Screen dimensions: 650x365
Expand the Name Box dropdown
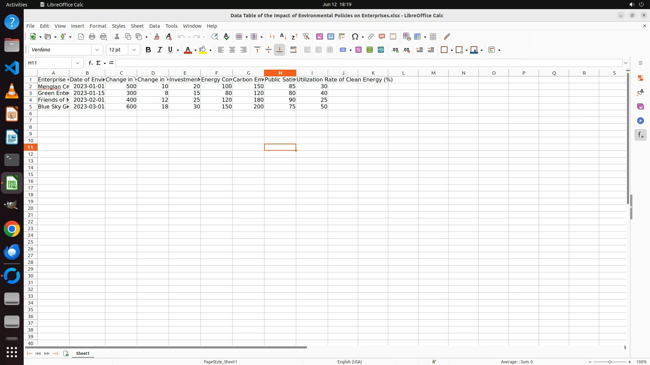point(78,63)
